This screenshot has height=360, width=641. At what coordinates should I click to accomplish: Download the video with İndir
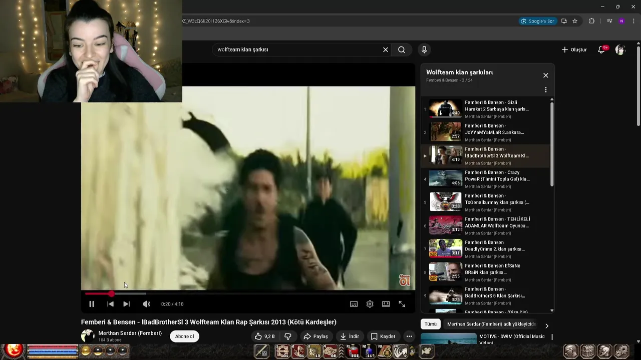(350, 336)
